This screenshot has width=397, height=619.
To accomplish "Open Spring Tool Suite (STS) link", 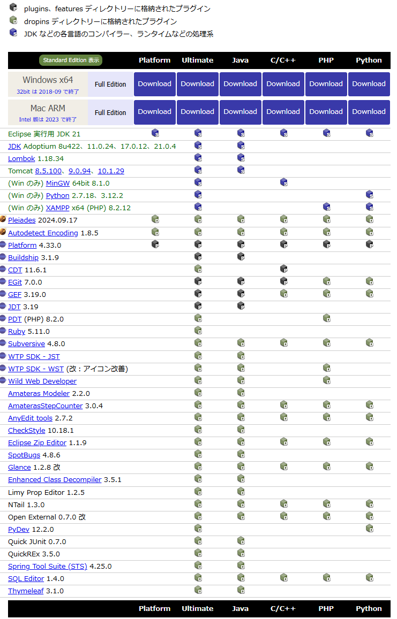I will [48, 567].
